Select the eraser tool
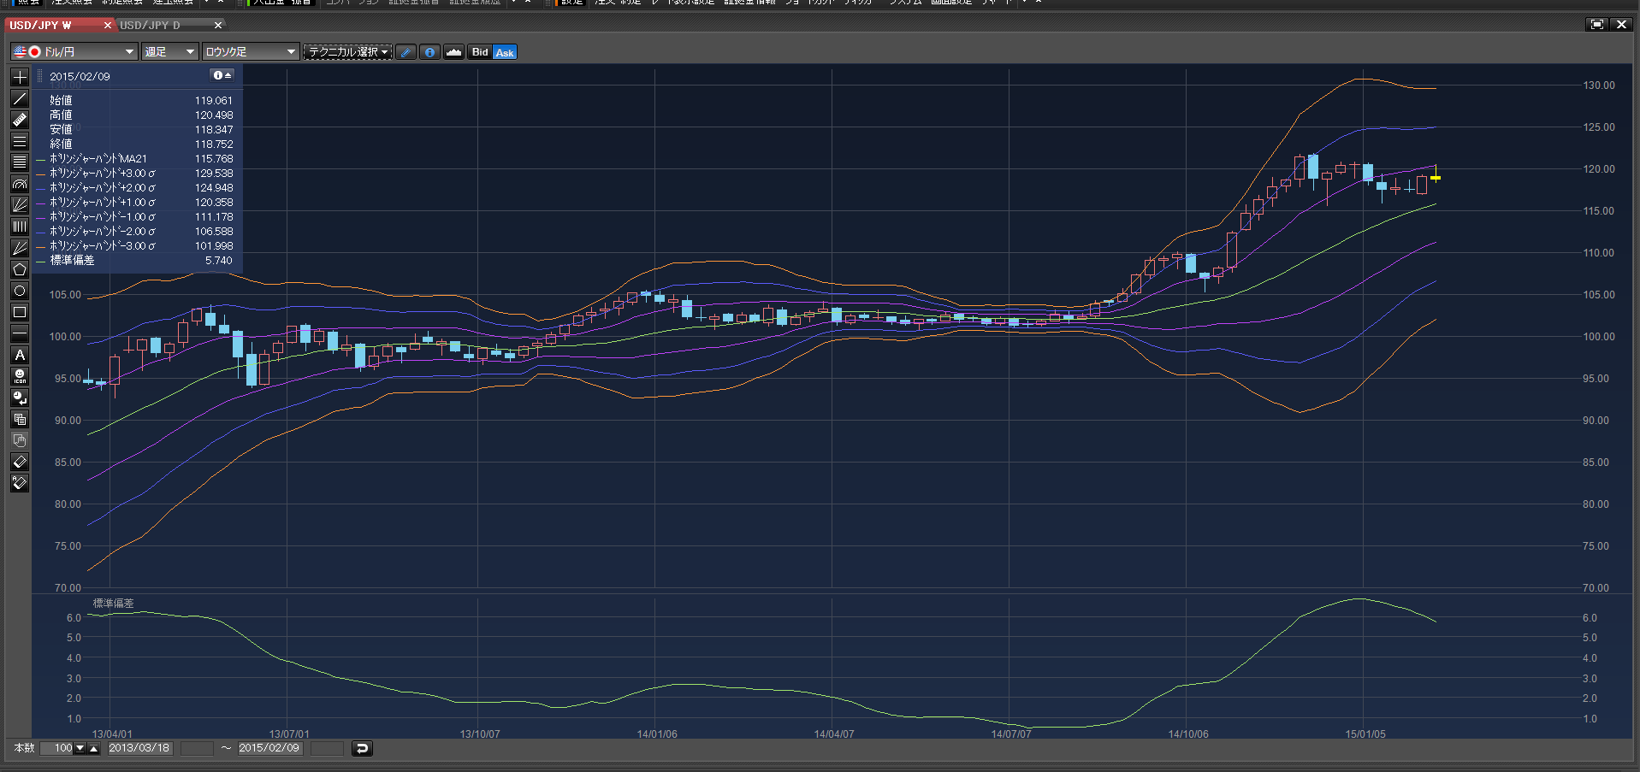 click(20, 462)
